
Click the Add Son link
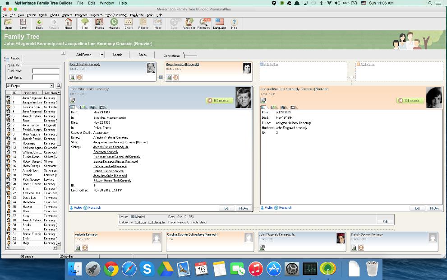click(x=140, y=222)
